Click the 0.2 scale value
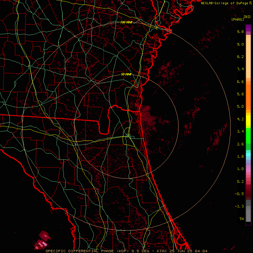This screenshot has width=253, height=253. 240,182
